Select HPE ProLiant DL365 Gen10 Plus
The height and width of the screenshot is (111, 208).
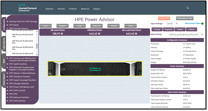(x=23, y=42)
